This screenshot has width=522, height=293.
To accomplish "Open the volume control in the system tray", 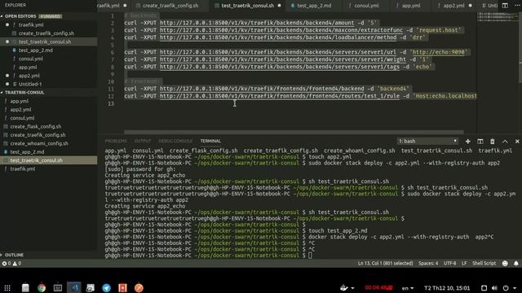I will 494,288.
